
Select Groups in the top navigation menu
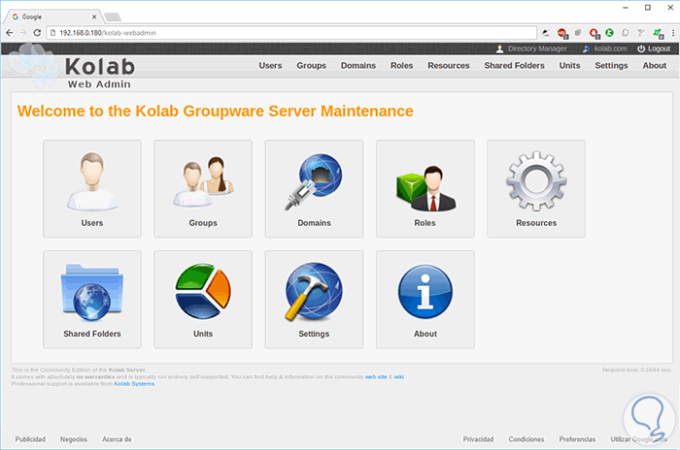tap(312, 65)
